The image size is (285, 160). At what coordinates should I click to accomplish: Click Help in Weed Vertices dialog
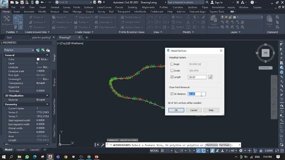[211, 110]
